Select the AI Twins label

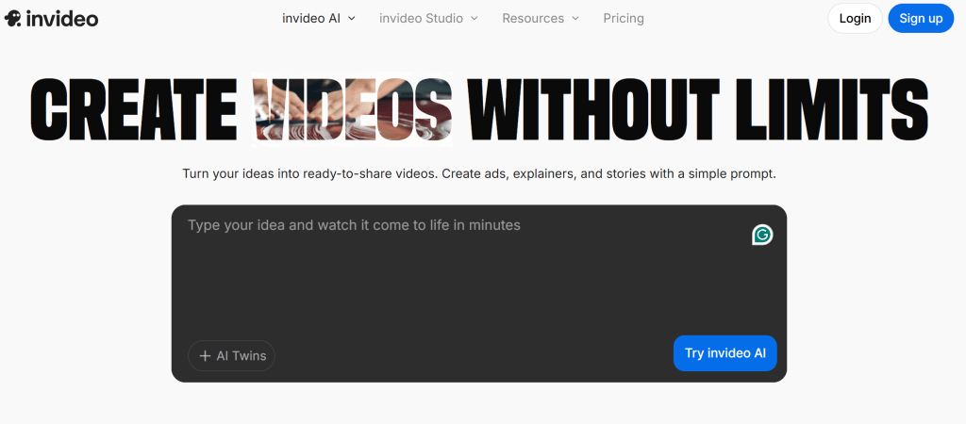point(241,356)
